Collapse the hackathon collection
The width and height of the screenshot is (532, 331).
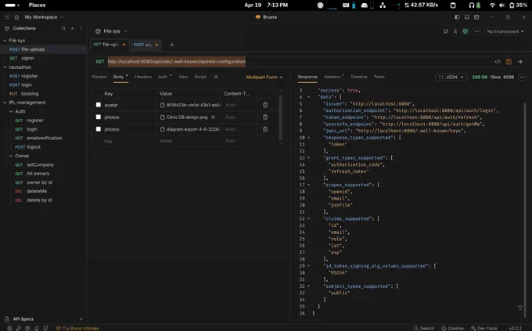[5, 67]
